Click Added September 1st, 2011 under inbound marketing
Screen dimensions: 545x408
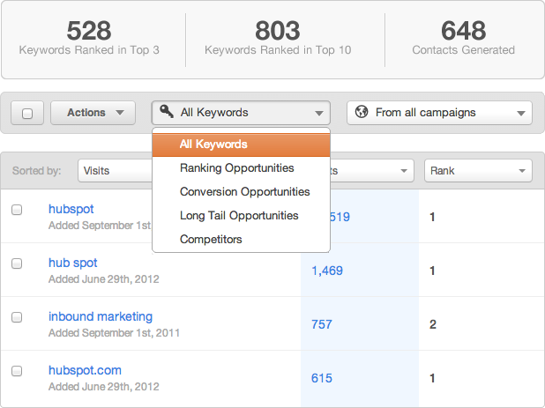tap(114, 333)
